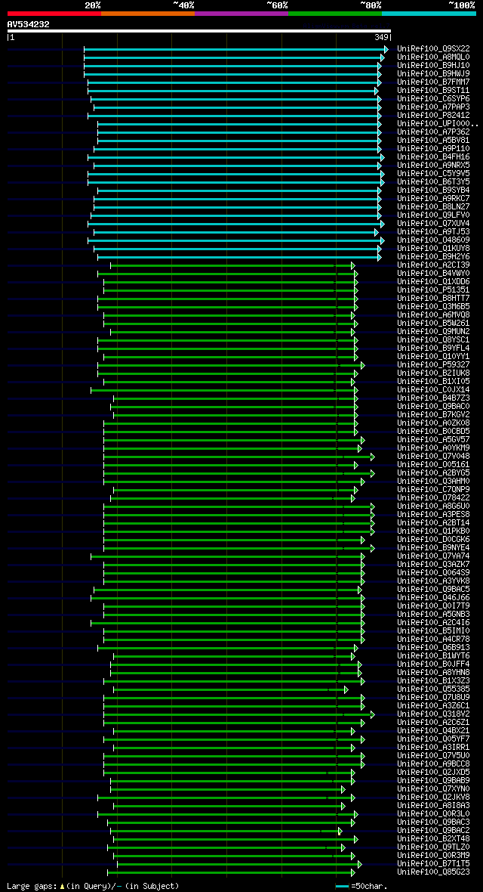Screen dimensions: 483x892
Task: Select the UniRef100_O48609 label
Action: [433, 240]
